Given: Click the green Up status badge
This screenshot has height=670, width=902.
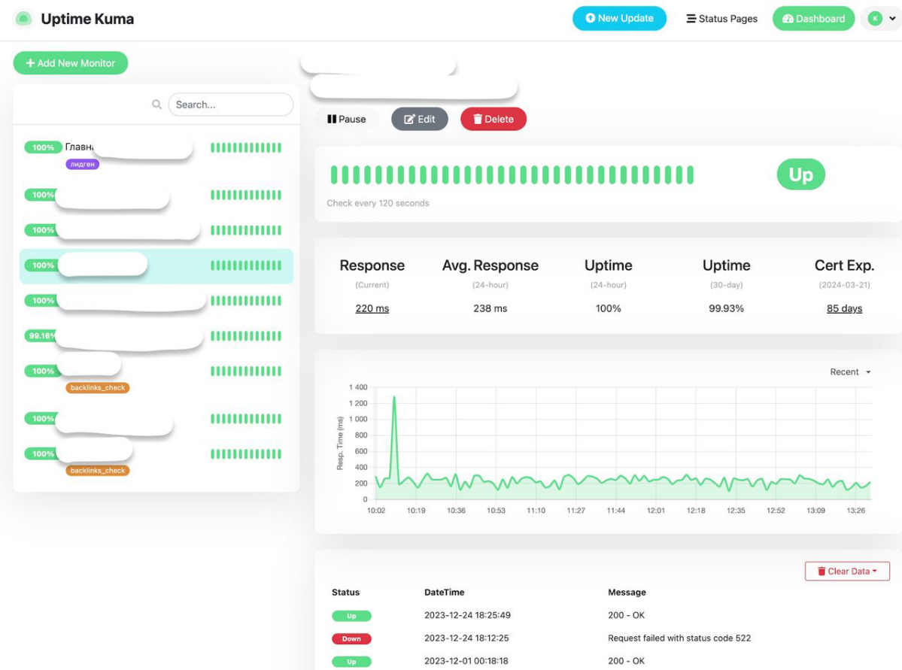Looking at the screenshot, I should [x=800, y=174].
